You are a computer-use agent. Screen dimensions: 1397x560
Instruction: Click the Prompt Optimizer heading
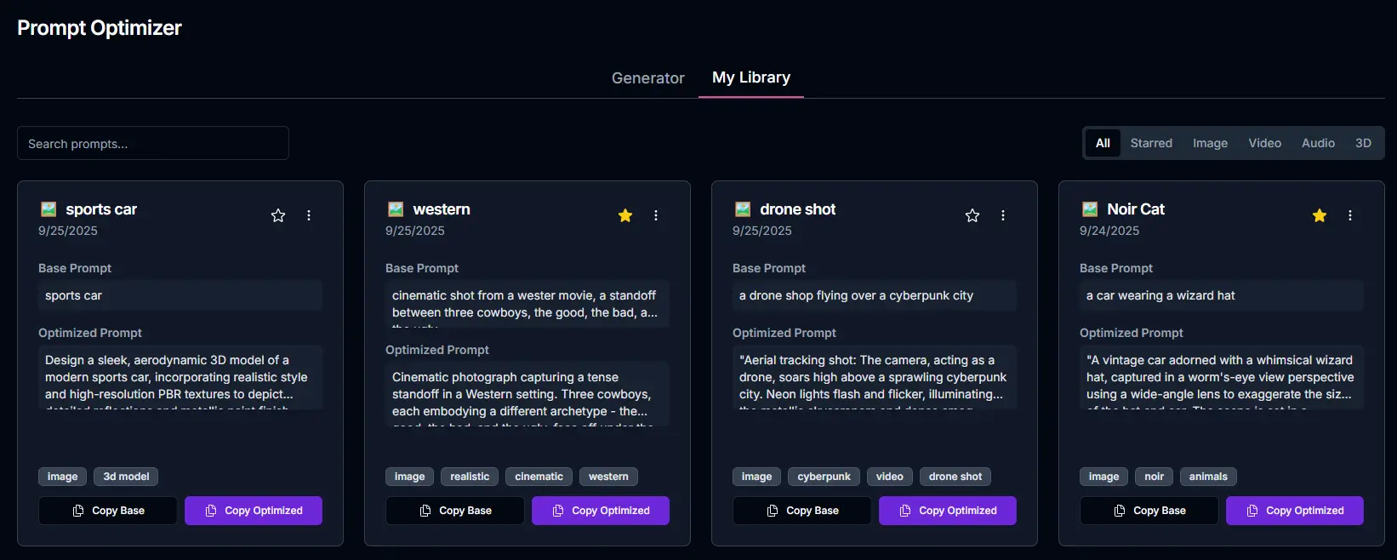(100, 28)
